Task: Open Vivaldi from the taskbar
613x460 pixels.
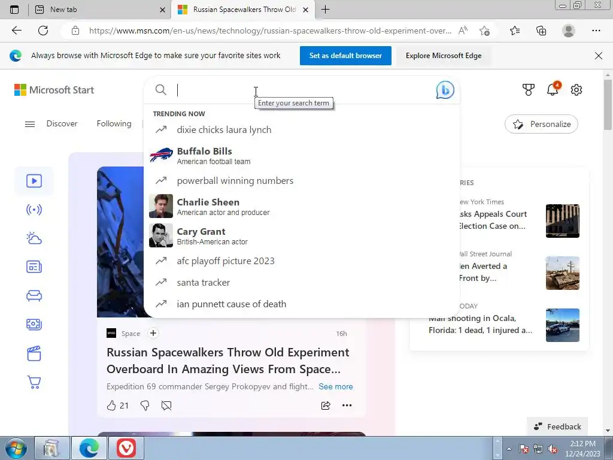Action: pyautogui.click(x=126, y=448)
